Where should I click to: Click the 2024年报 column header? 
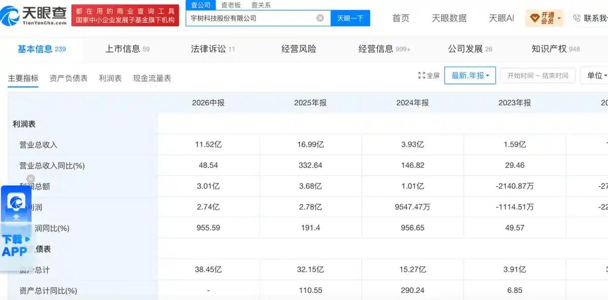pyautogui.click(x=412, y=103)
